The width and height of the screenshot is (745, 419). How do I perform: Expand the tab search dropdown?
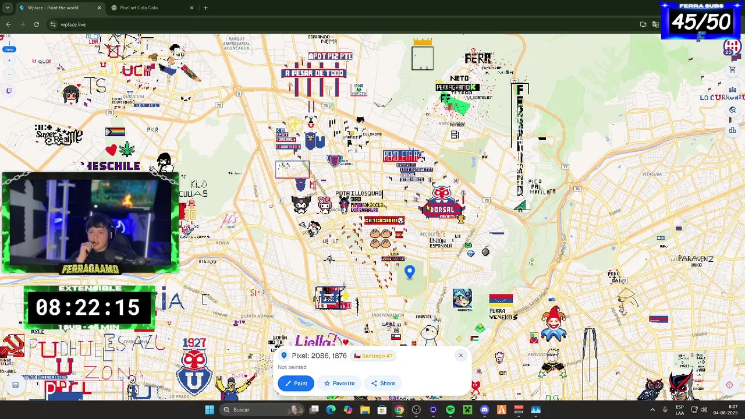(x=7, y=8)
